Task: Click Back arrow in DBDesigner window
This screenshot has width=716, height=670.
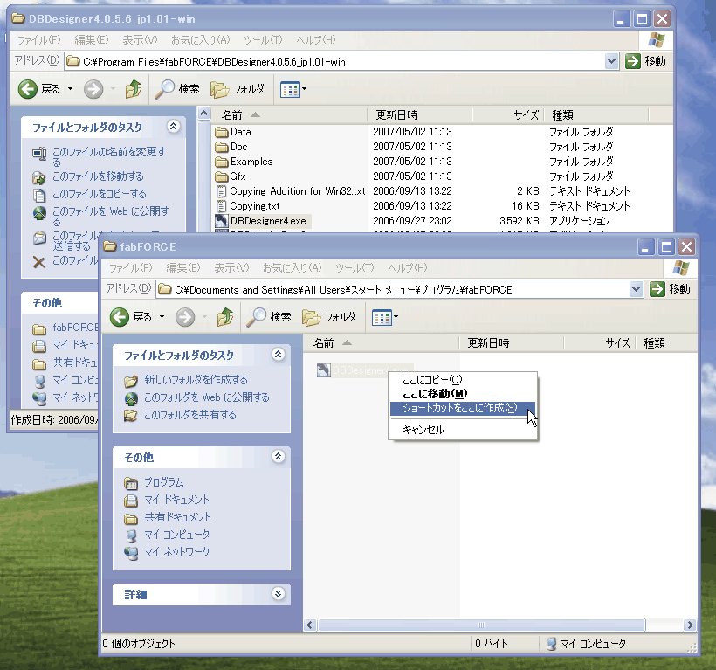Action: (x=27, y=89)
